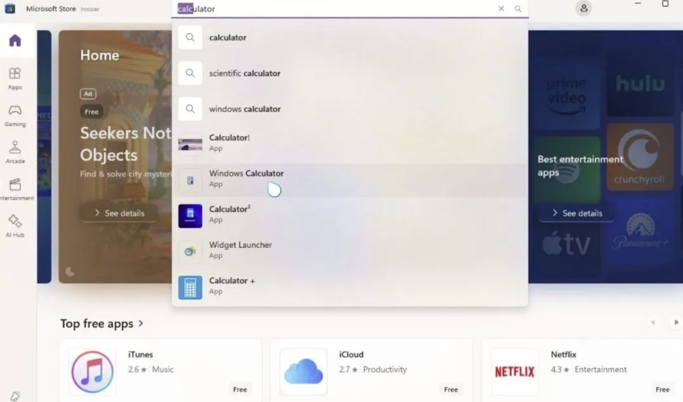Click the Free button on iCloud card
Viewport: 683px width, 402px height.
coord(451,389)
